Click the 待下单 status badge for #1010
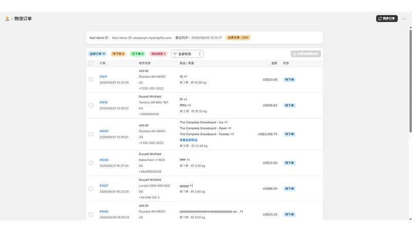The height and width of the screenshot is (232, 412). click(x=289, y=105)
